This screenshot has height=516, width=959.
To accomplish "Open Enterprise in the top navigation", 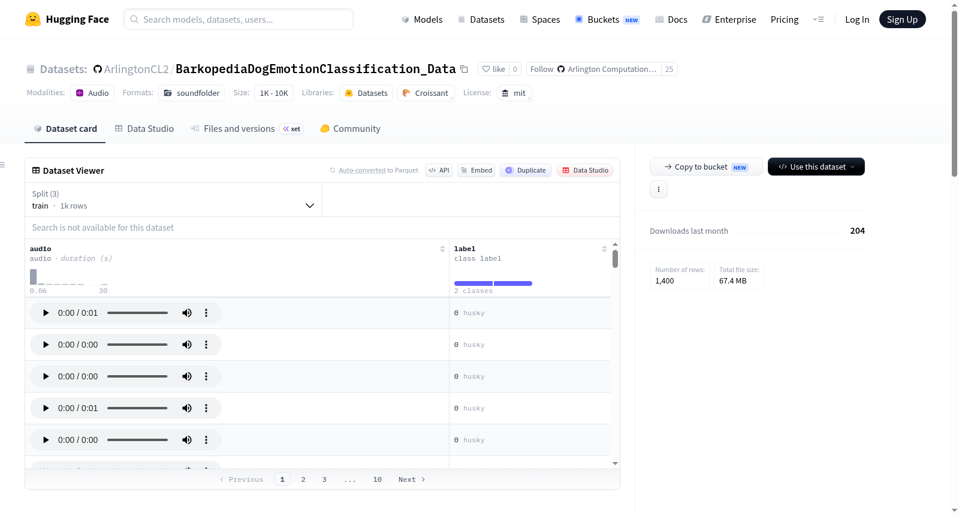I will (x=729, y=19).
